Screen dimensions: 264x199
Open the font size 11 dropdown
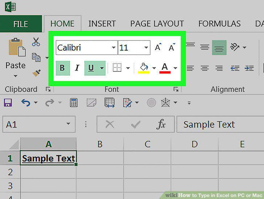pyautogui.click(x=146, y=48)
